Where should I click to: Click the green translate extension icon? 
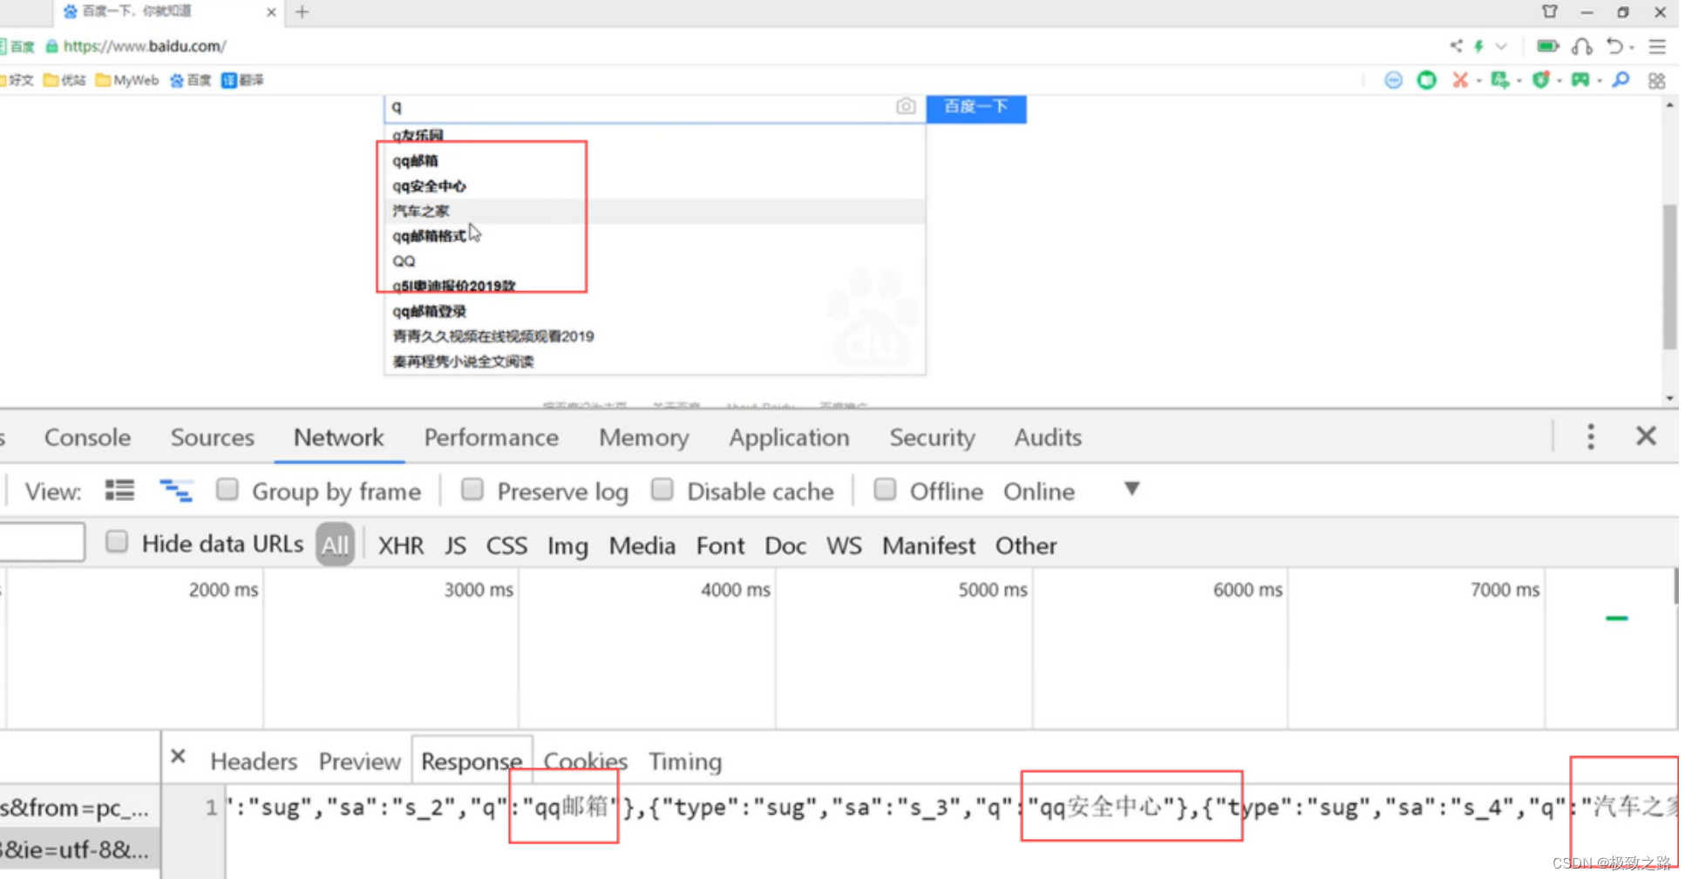coord(1499,80)
